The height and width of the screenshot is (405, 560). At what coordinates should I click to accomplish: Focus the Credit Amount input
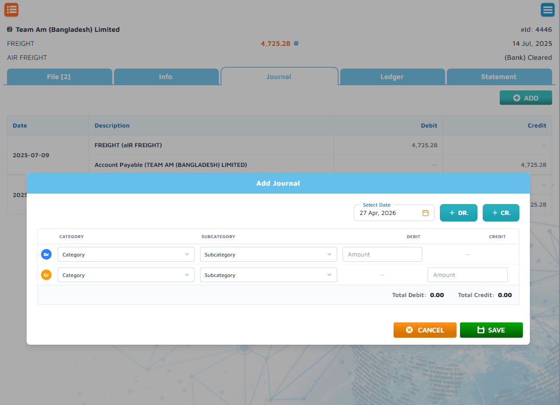click(x=467, y=275)
